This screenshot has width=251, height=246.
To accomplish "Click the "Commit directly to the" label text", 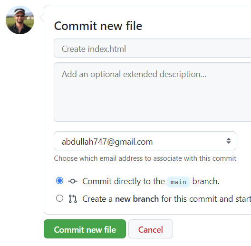I will point(124,181).
